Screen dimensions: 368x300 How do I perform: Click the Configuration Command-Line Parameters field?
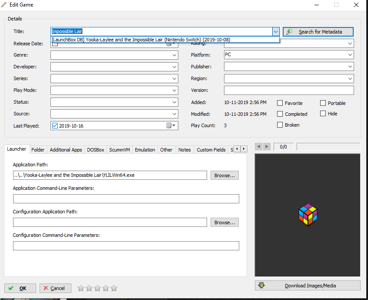click(x=126, y=246)
